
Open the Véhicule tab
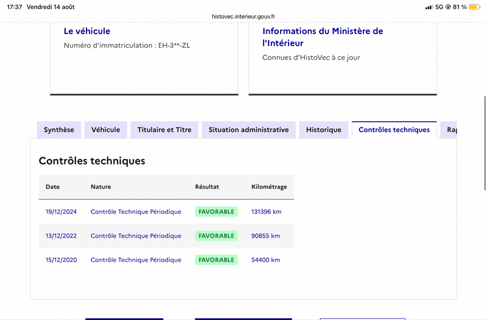click(x=105, y=130)
